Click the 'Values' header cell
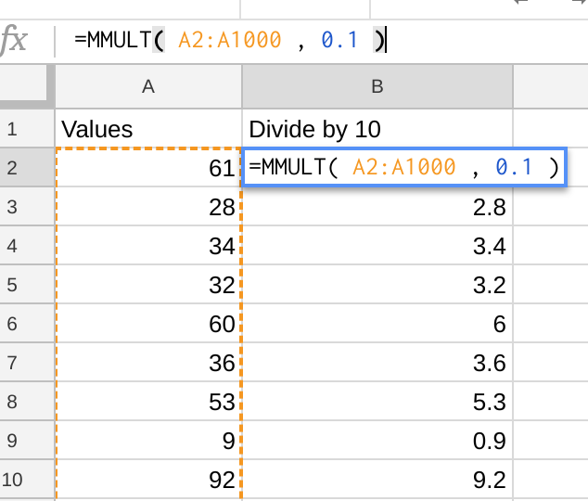The width and height of the screenshot is (588, 501). coord(148,129)
